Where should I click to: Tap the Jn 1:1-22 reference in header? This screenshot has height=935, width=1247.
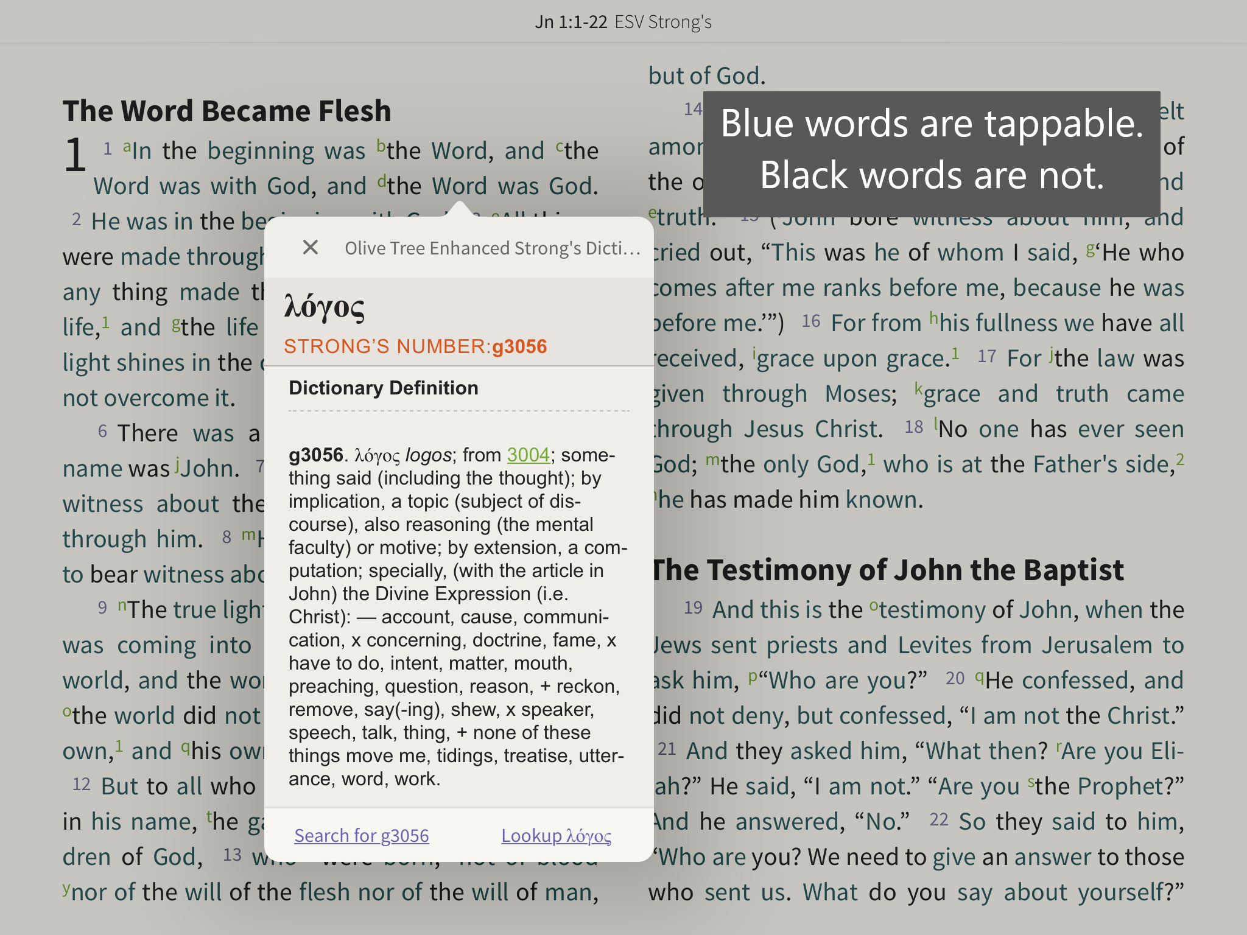pyautogui.click(x=571, y=22)
